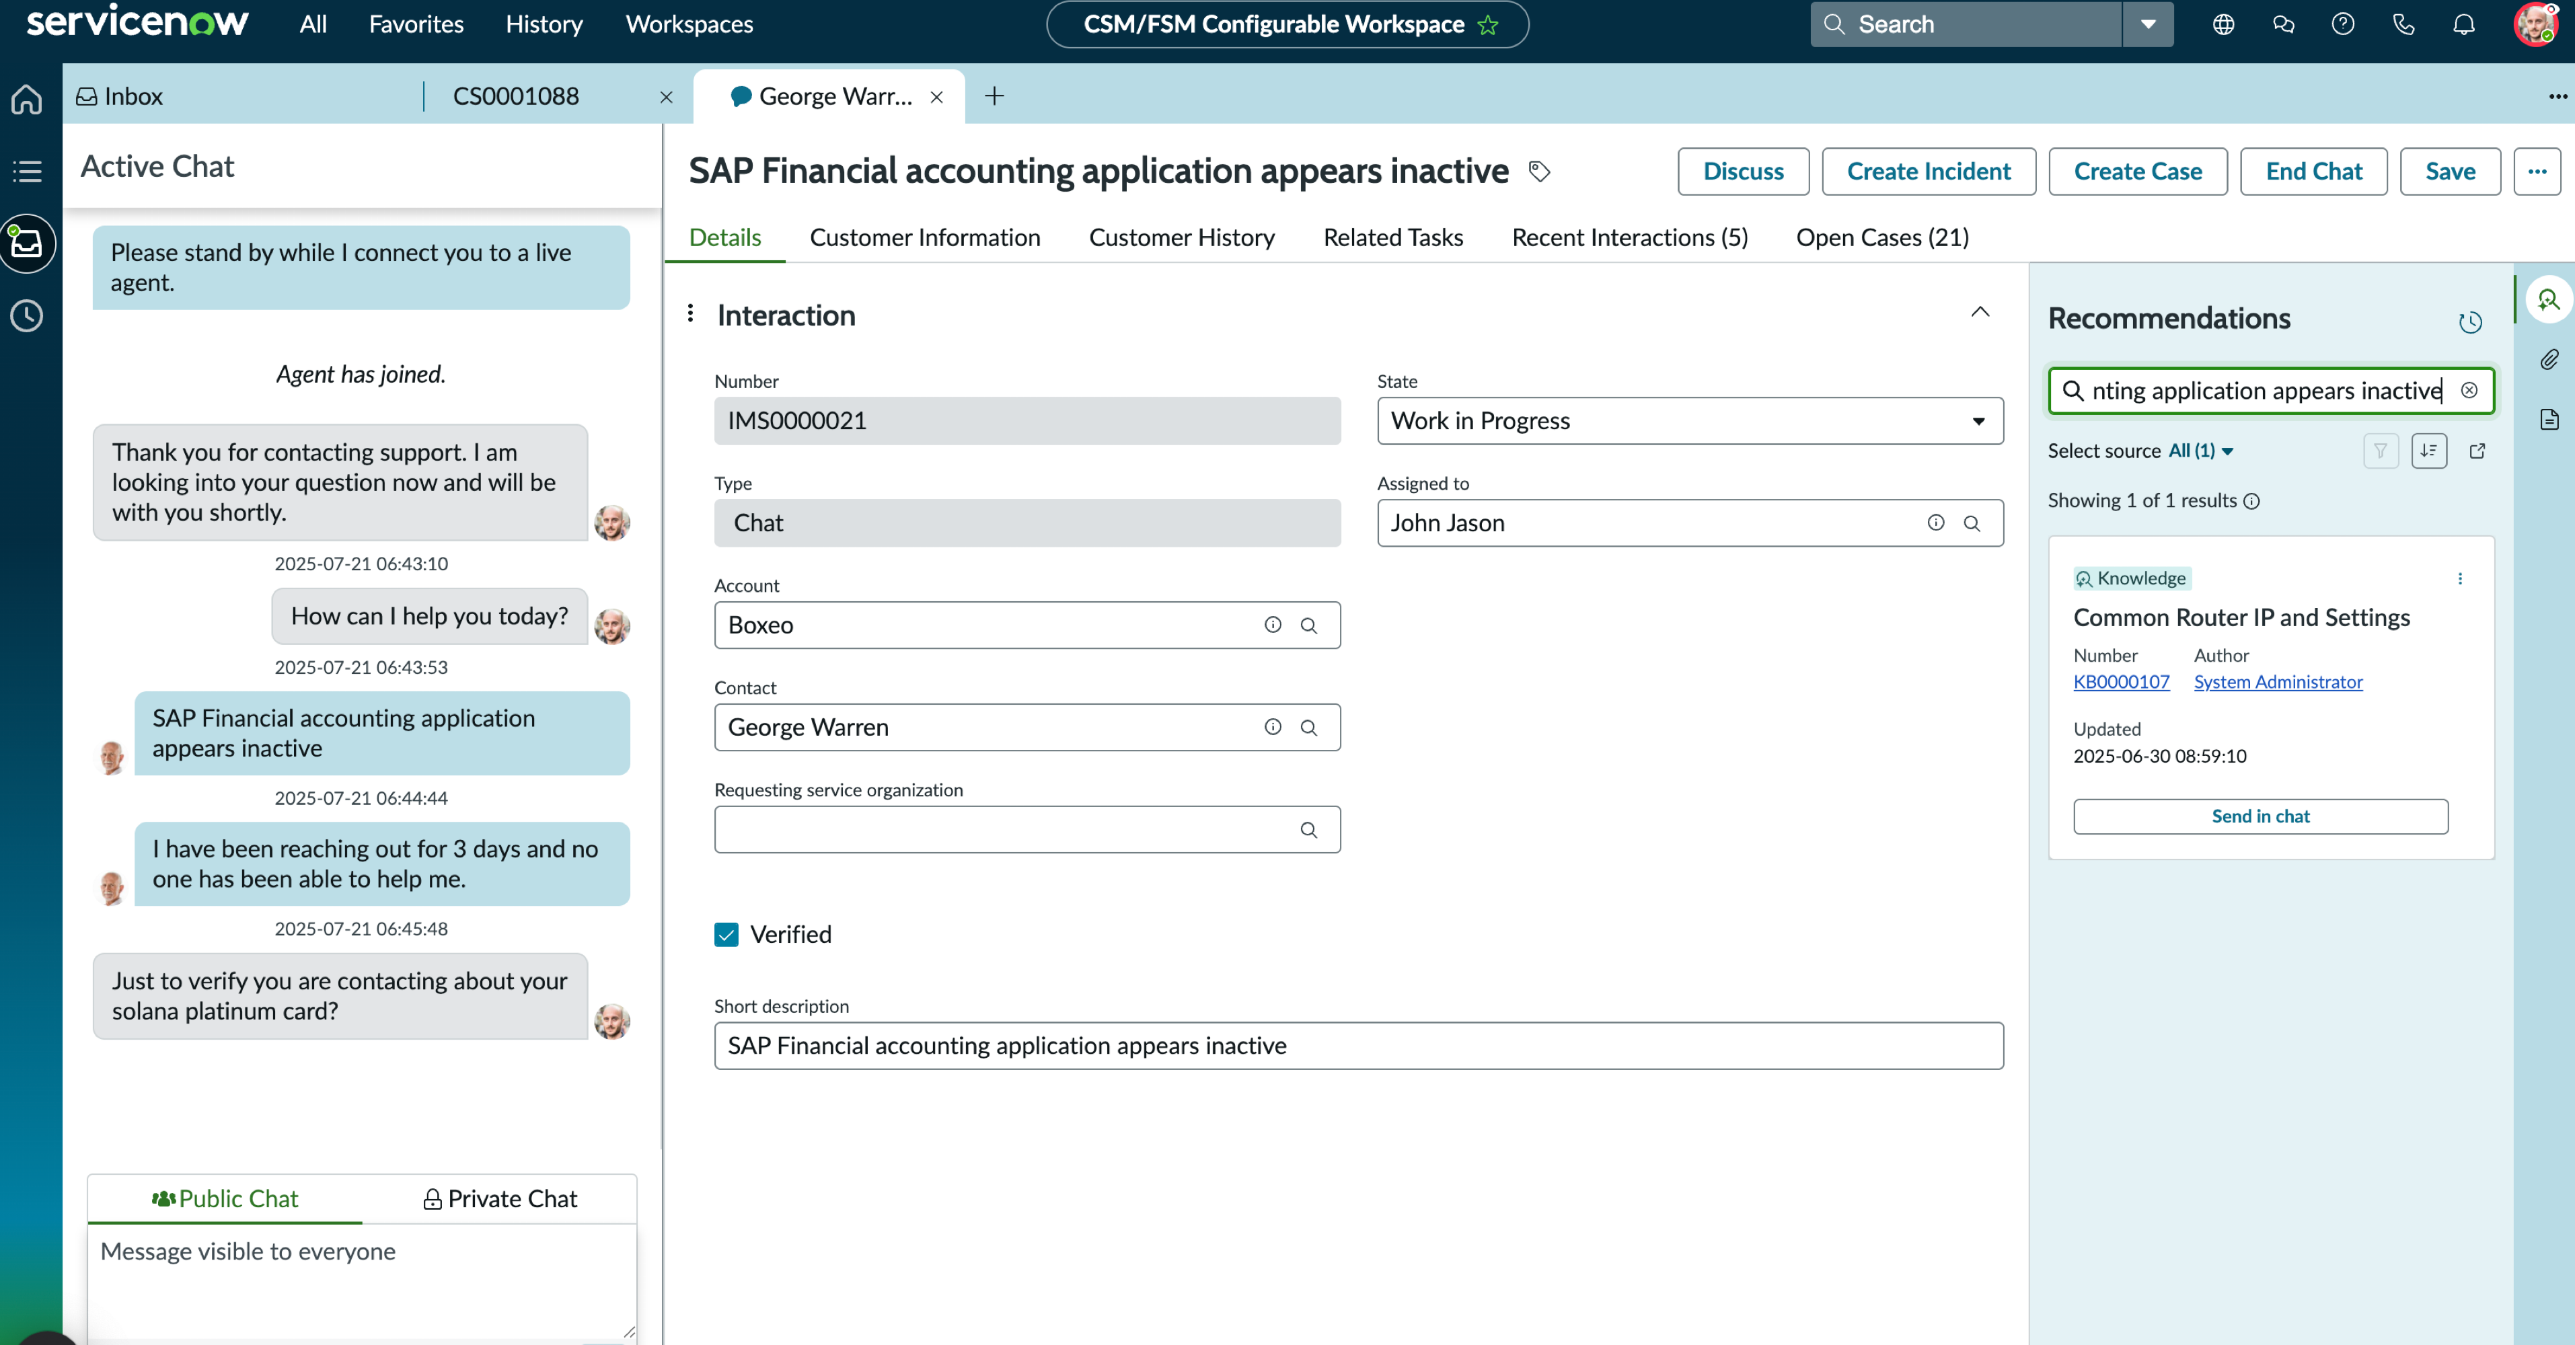Open the Home icon in left sidebar
This screenshot has height=1345, width=2575.
[27, 99]
